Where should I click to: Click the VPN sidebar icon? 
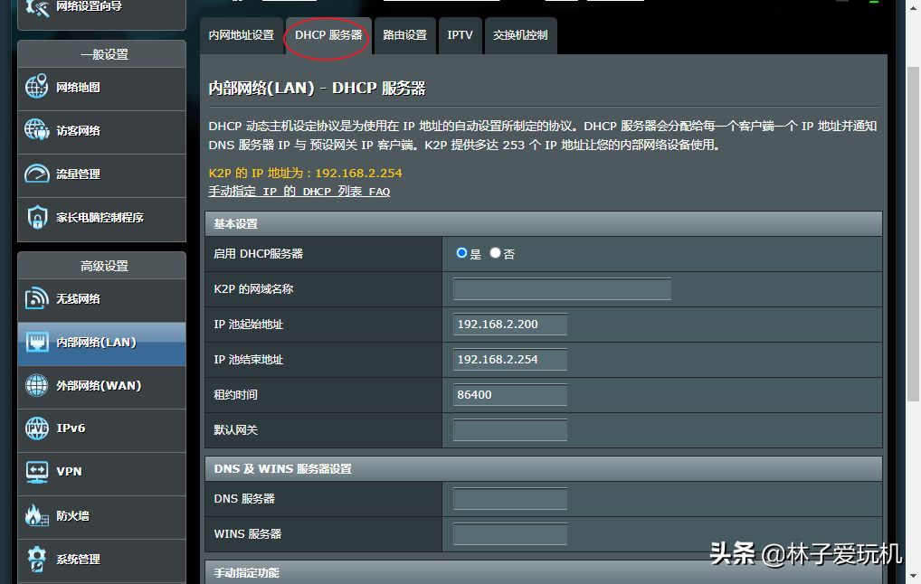click(37, 471)
